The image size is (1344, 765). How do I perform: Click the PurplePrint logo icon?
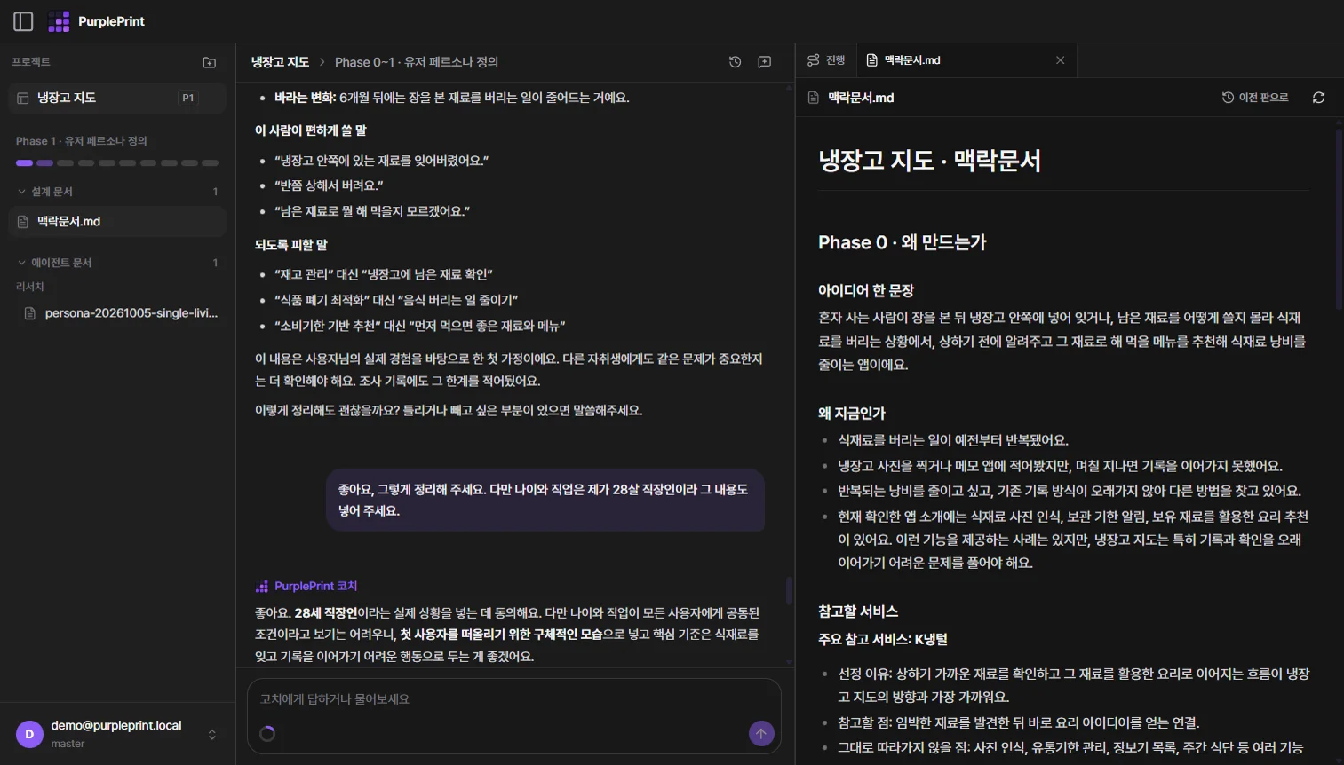tap(59, 21)
